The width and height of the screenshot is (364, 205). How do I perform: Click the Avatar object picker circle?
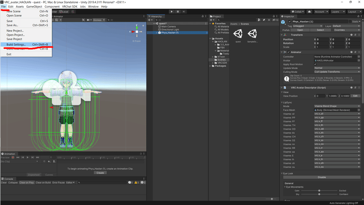click(x=359, y=61)
